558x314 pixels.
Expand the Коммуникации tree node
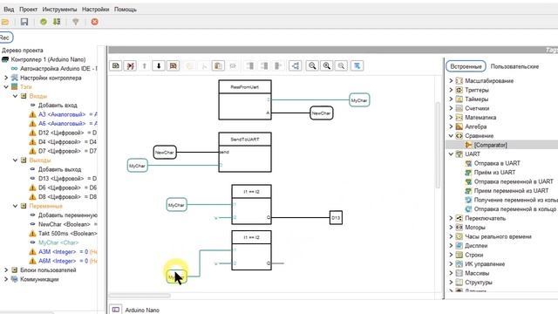[6, 279]
